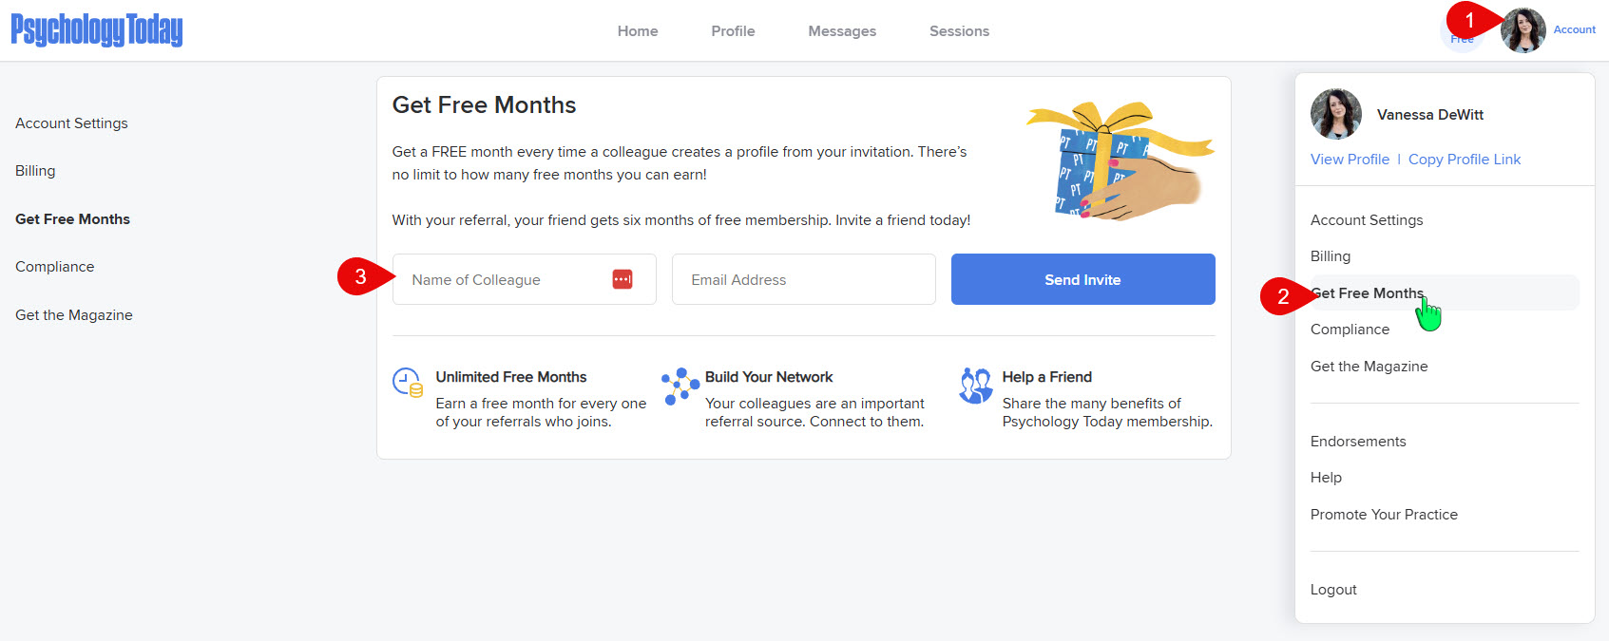Click the Get Free Months page heading
This screenshot has height=641, width=1609.
click(485, 104)
